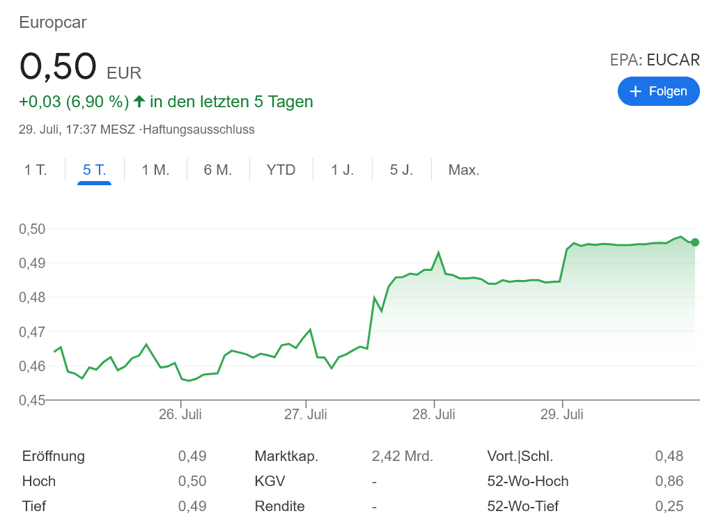Click the Folgen follow button
The width and height of the screenshot is (709, 532).
658,91
